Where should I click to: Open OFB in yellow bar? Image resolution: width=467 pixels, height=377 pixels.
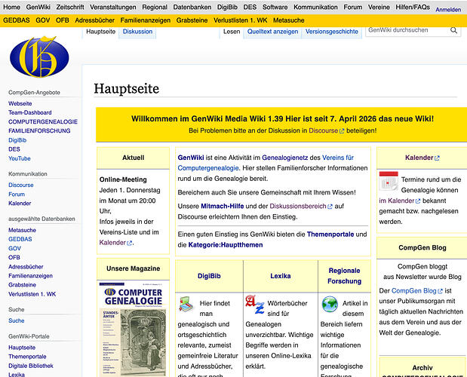(63, 20)
